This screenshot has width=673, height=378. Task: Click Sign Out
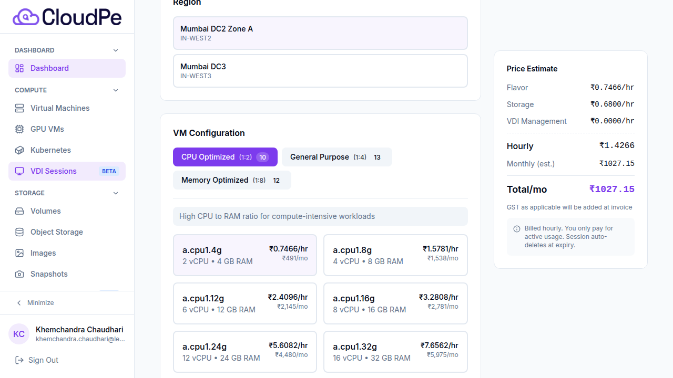point(67,360)
